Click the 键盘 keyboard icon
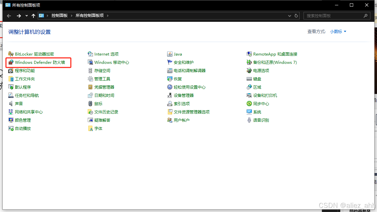The height and width of the screenshot is (212, 377). point(249,79)
